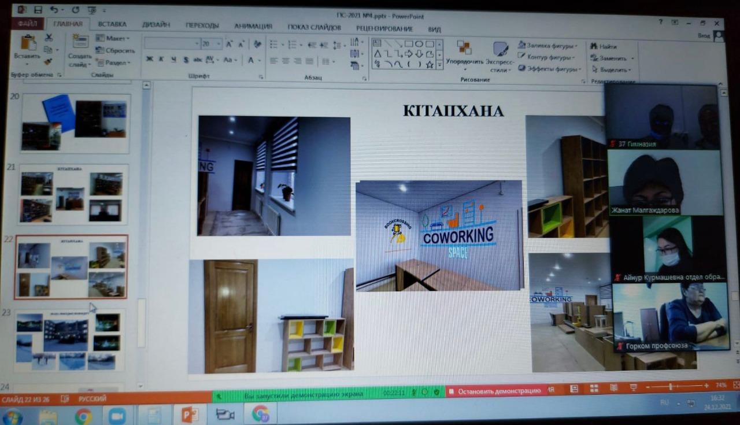Switch to the ДИЗАЙН tab
The width and height of the screenshot is (740, 425).
click(x=156, y=25)
